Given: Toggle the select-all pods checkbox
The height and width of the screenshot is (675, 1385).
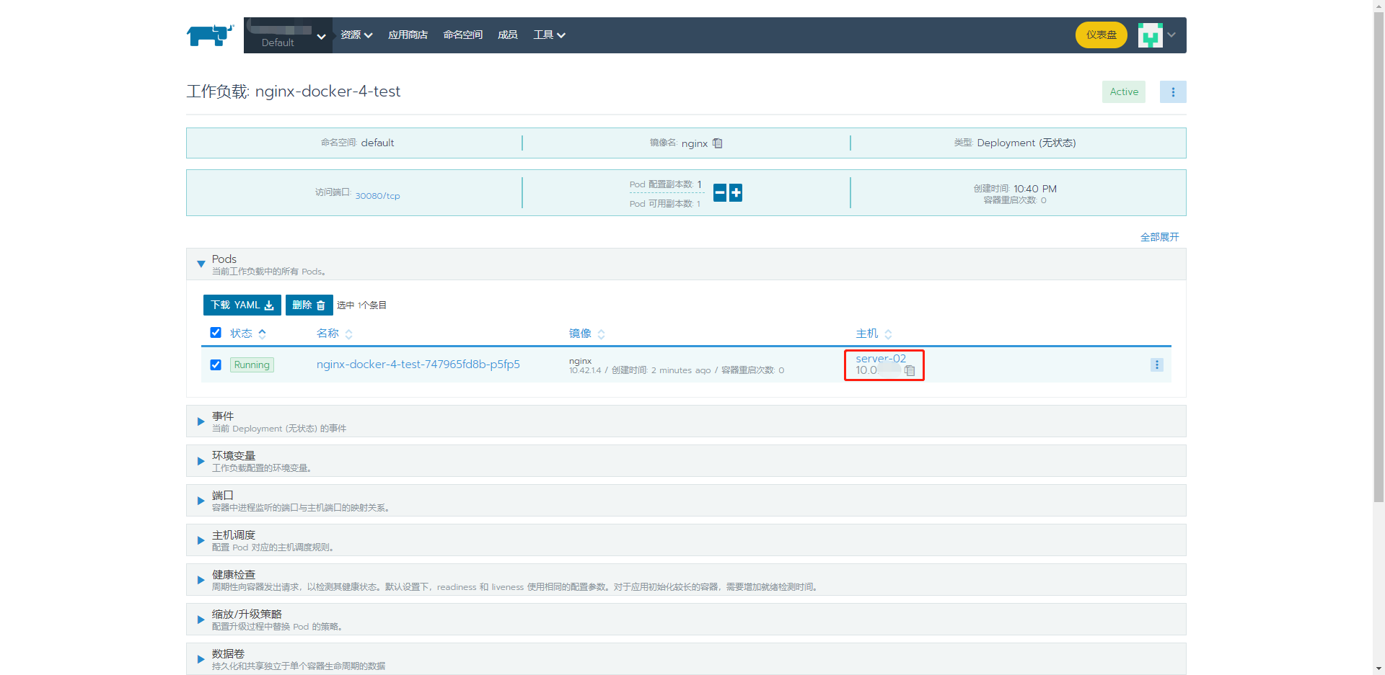Looking at the screenshot, I should point(216,333).
